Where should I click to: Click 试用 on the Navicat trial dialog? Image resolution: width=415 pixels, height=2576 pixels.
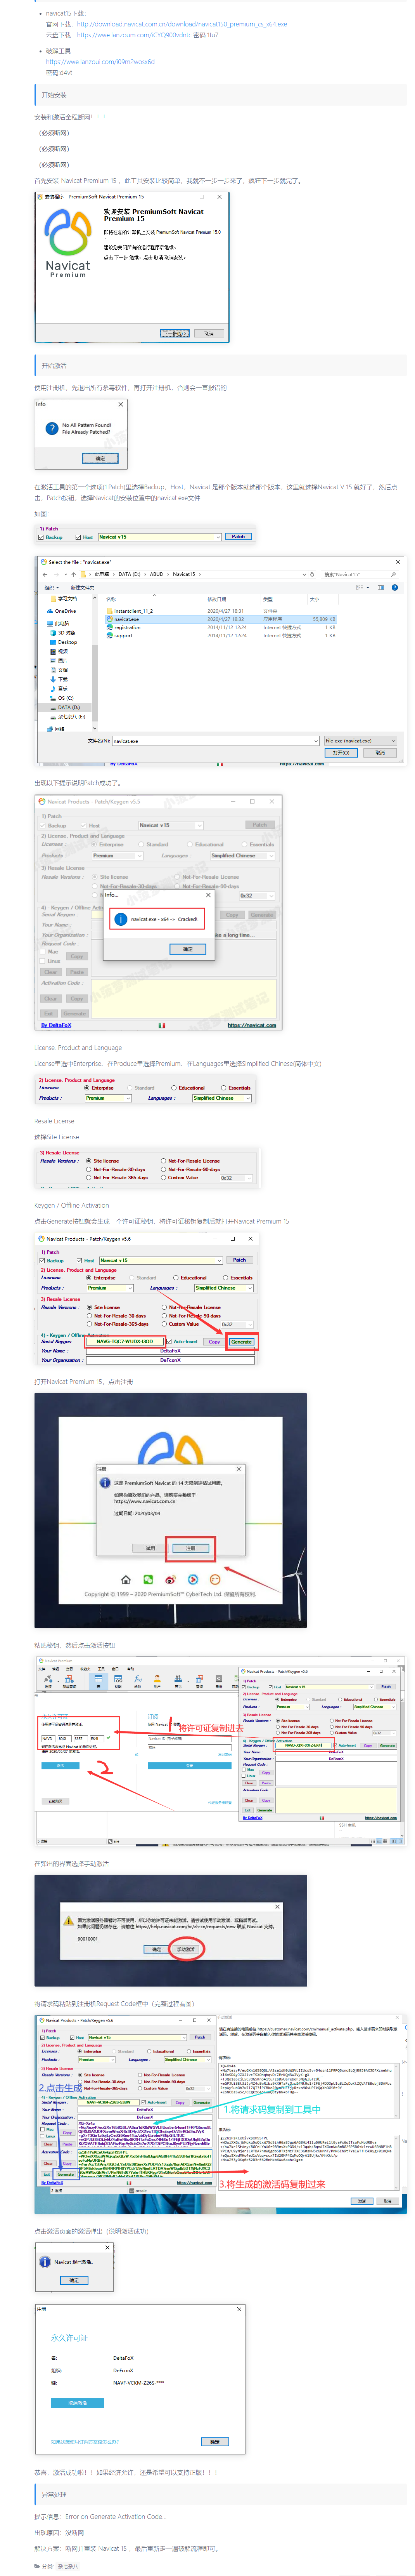pos(151,1548)
